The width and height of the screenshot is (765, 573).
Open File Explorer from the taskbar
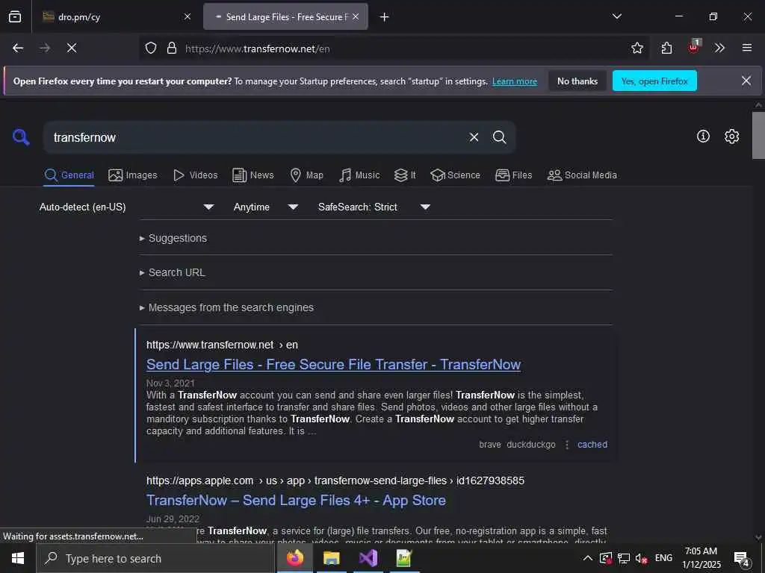point(331,558)
